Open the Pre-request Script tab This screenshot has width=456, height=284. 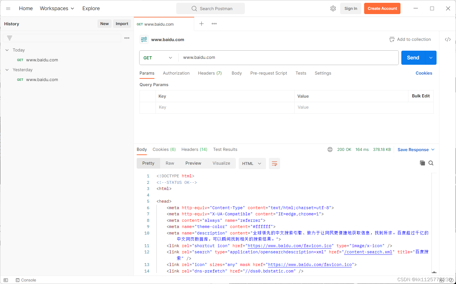click(x=269, y=73)
